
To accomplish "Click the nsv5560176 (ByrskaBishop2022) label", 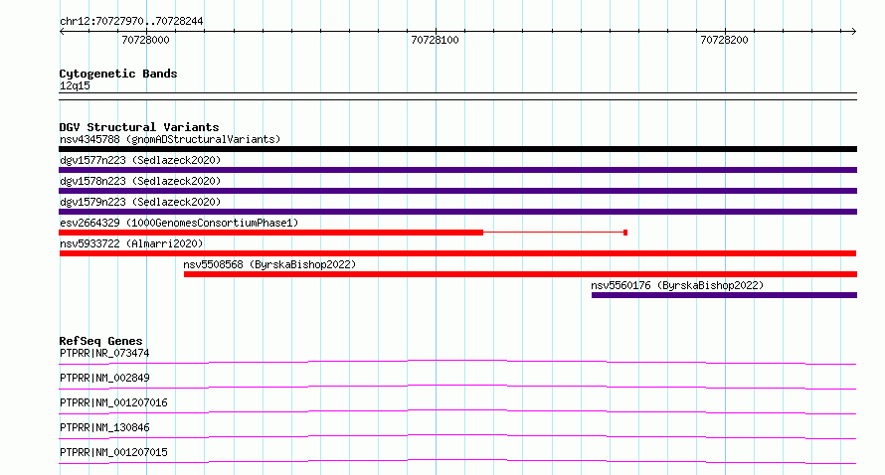I will [x=677, y=285].
